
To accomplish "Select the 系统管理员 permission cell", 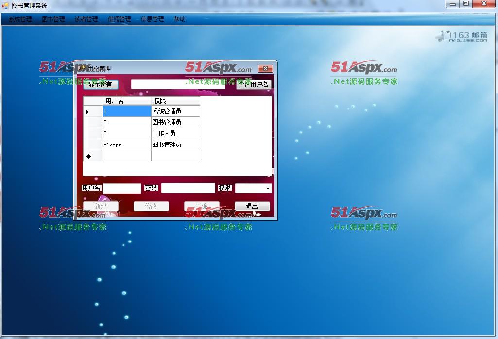I will 175,112.
